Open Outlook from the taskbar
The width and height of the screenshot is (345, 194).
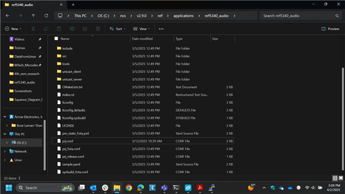[93, 188]
